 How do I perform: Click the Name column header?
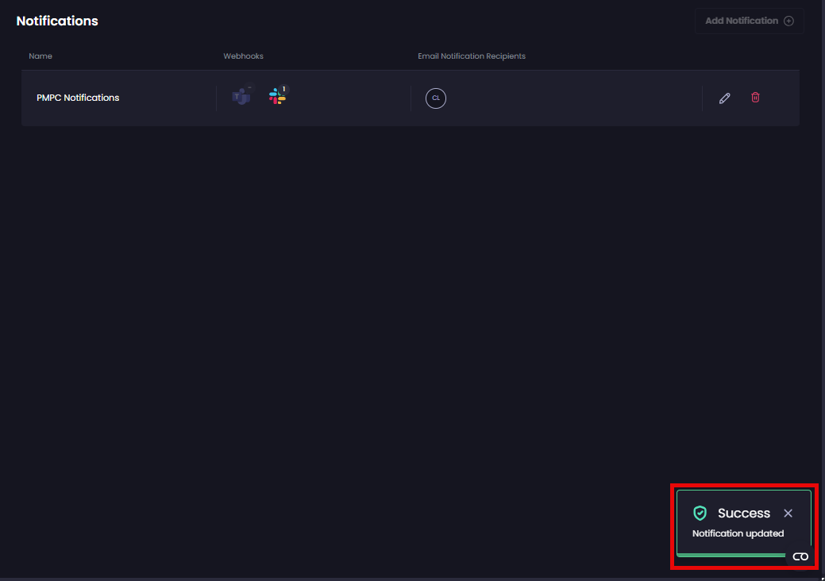[40, 56]
